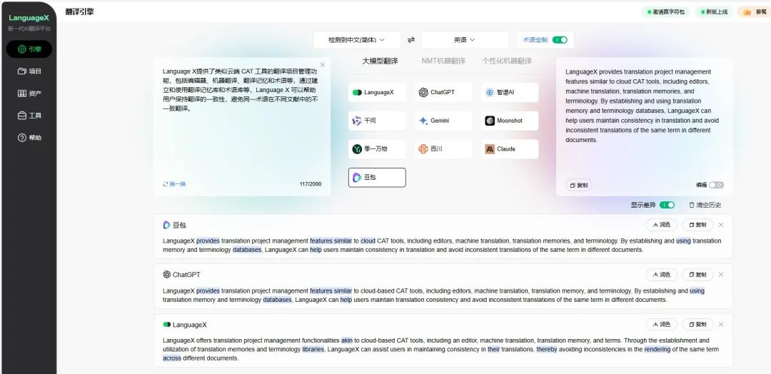The height and width of the screenshot is (374, 771).
Task: Close the LanguageX result card
Action: (x=721, y=324)
